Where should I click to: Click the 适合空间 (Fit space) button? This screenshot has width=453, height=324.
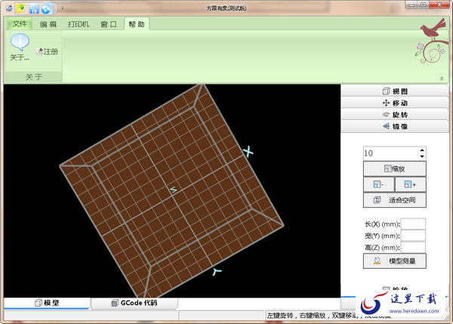click(395, 200)
